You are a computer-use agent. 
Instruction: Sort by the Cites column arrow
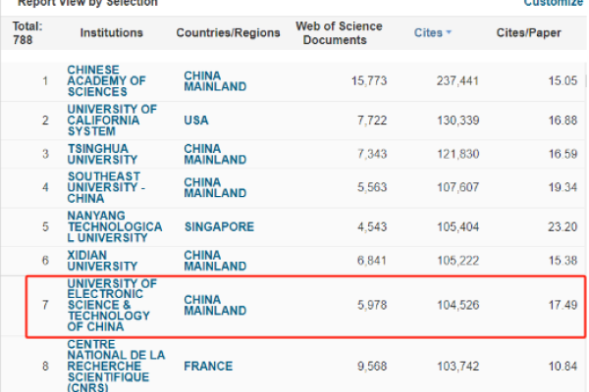449,32
